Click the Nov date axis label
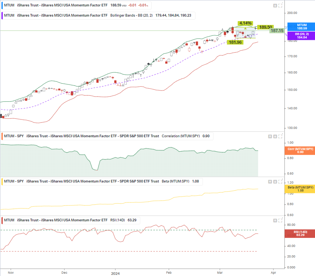Screen dimensions: 315x276 pos(11,273)
